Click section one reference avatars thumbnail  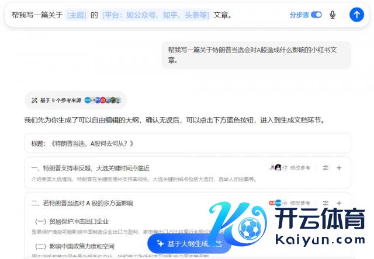click(278, 168)
